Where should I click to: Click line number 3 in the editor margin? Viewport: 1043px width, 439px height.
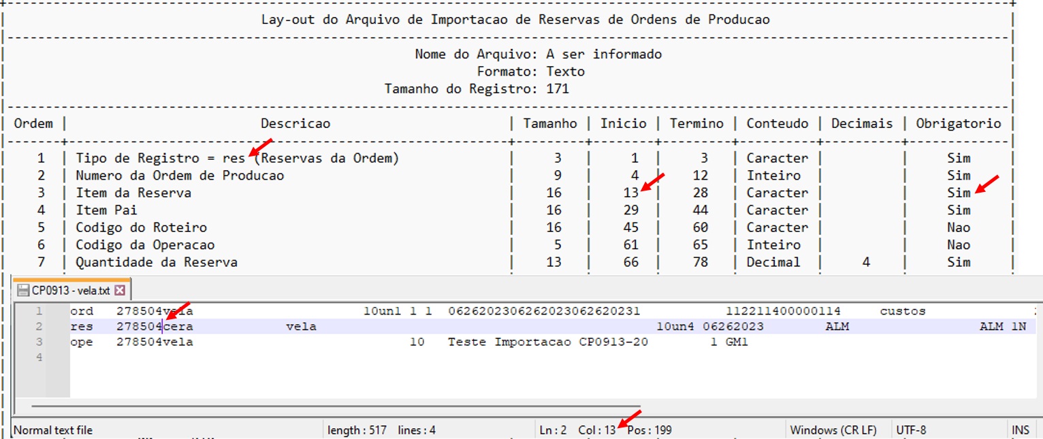(x=39, y=342)
